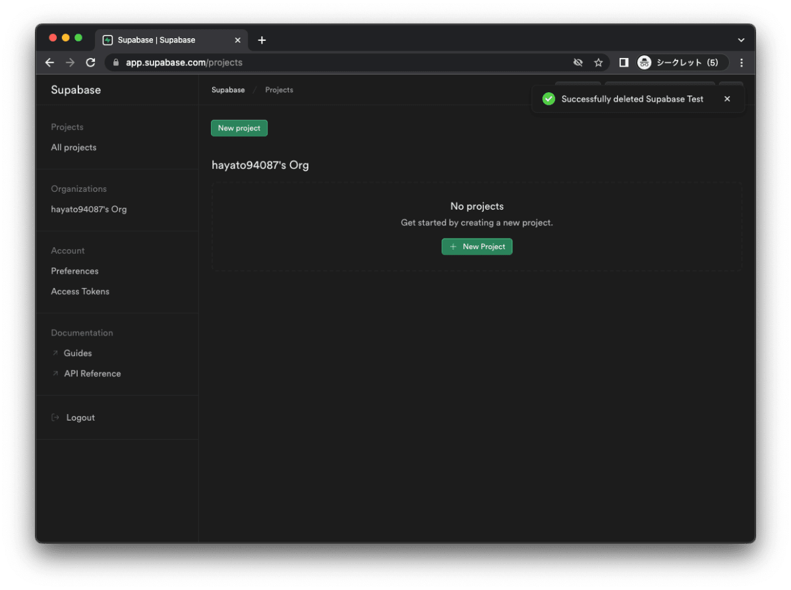
Task: Click the top New project button
Action: (x=239, y=128)
